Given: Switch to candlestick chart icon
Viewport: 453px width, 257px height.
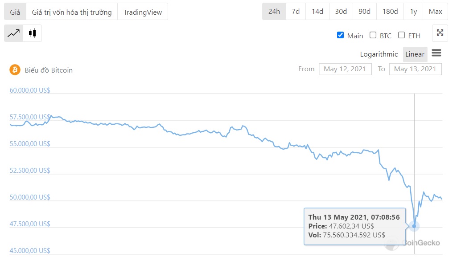Looking at the screenshot, I should click(32, 33).
